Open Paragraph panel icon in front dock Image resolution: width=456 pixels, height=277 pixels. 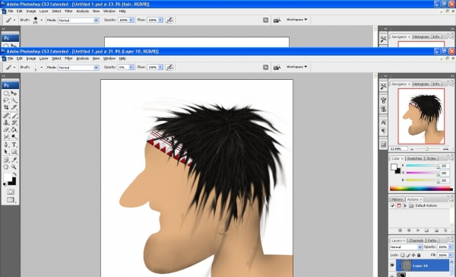[x=383, y=131]
